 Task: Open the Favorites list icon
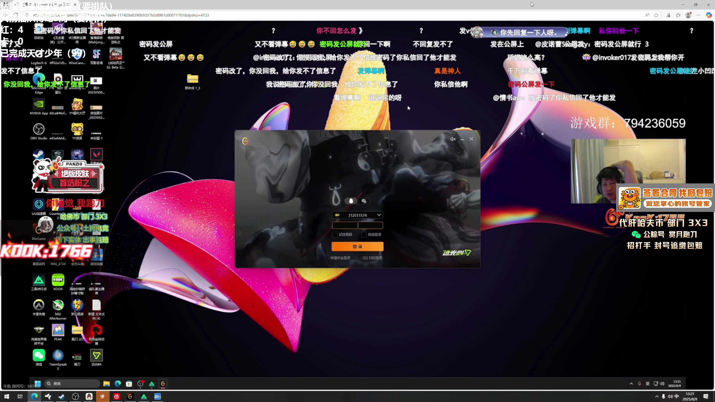point(678,15)
